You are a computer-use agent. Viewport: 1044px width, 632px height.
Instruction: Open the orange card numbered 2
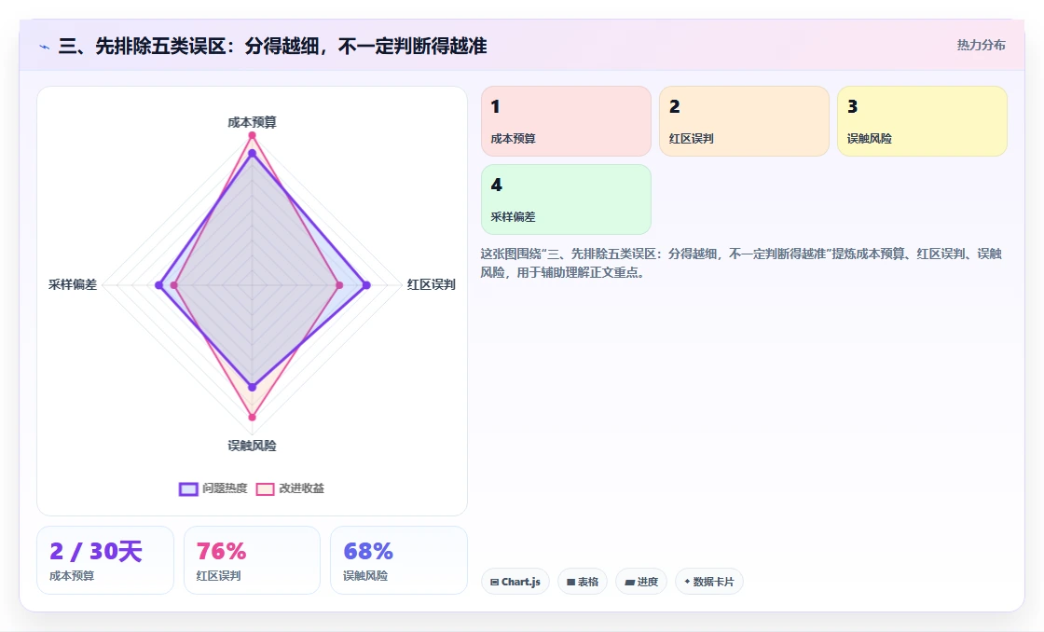click(744, 121)
